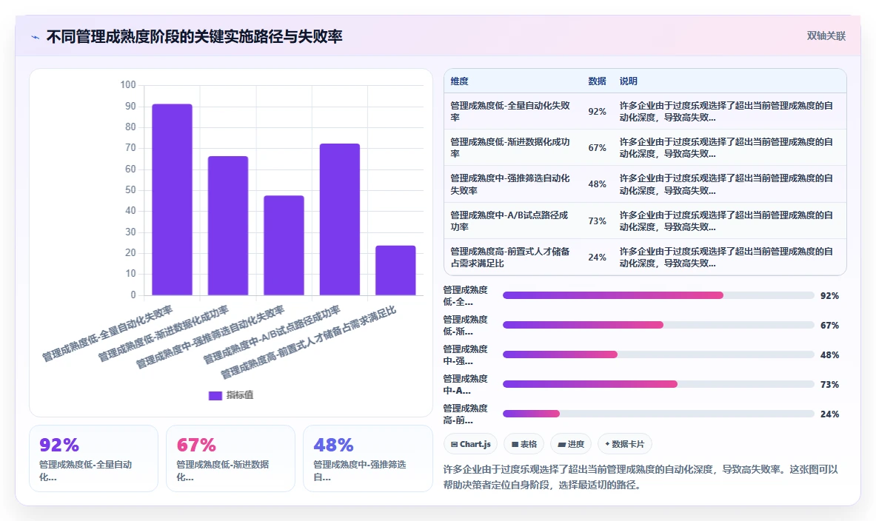Click the 48% value in table
876x521 pixels.
click(x=597, y=184)
